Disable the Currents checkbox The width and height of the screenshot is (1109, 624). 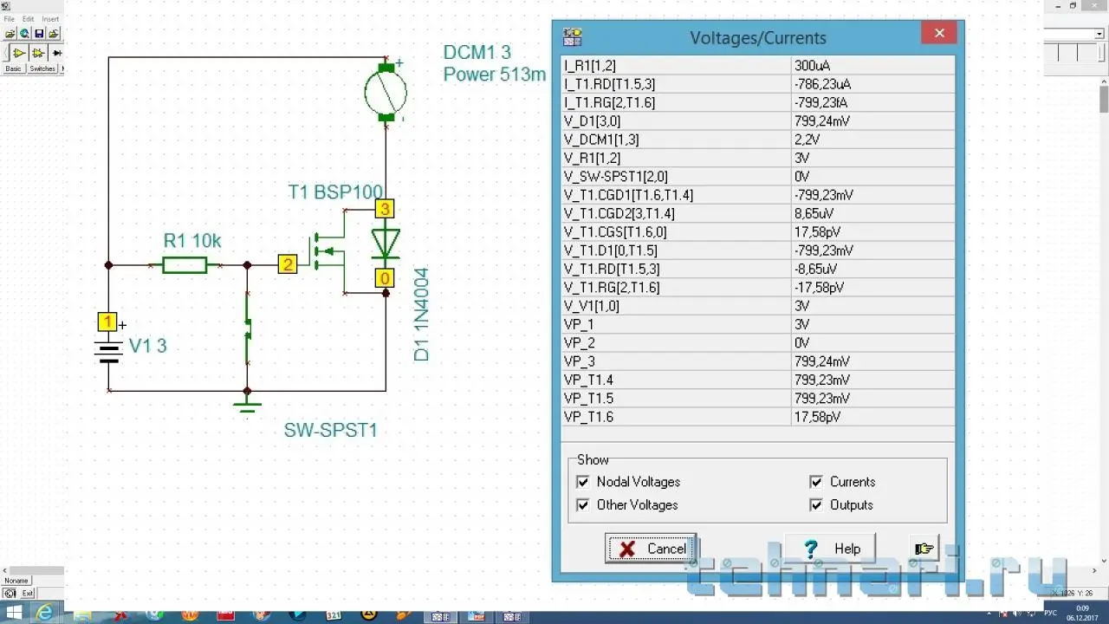coord(816,482)
